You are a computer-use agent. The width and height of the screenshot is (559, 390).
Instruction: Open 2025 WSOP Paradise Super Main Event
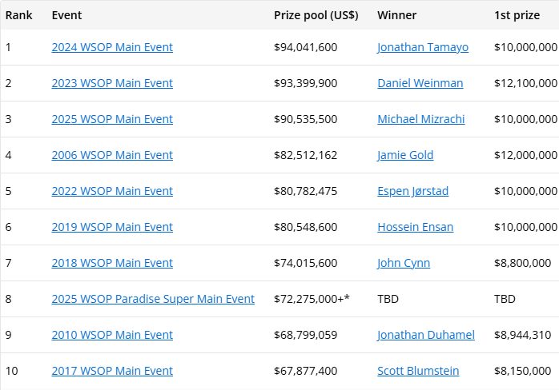click(x=153, y=299)
